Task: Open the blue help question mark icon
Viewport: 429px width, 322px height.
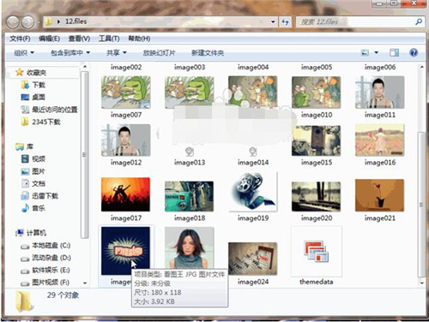Action: click(x=414, y=52)
